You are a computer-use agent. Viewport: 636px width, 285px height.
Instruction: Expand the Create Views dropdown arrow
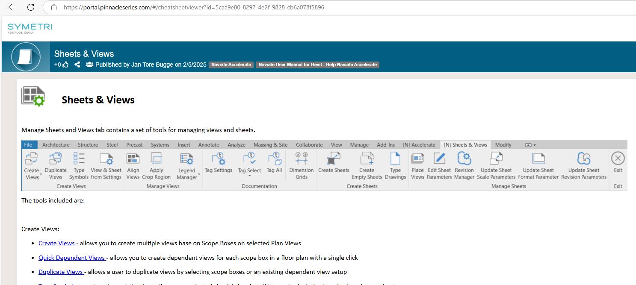[41, 175]
